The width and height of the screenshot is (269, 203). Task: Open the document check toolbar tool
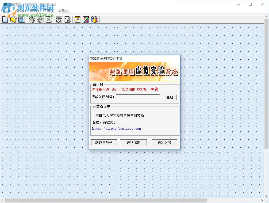pyautogui.click(x=67, y=19)
